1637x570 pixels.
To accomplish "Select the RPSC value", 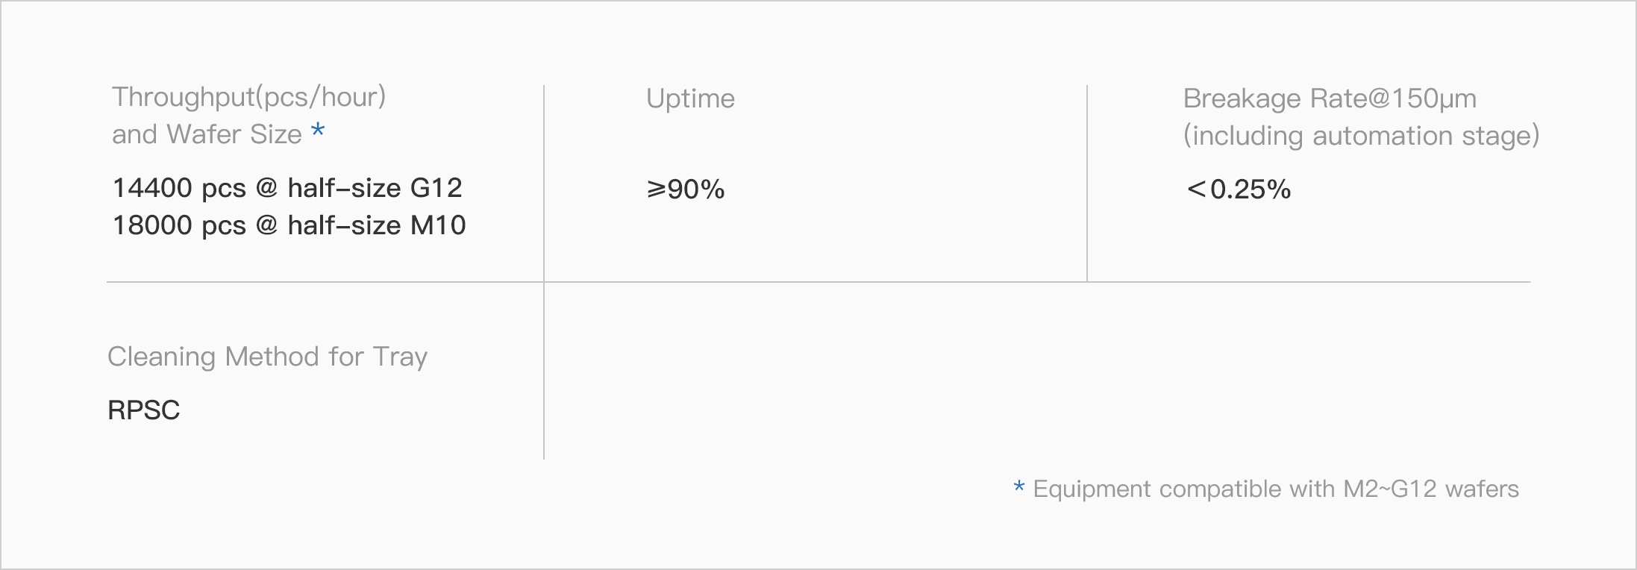I will coord(144,410).
